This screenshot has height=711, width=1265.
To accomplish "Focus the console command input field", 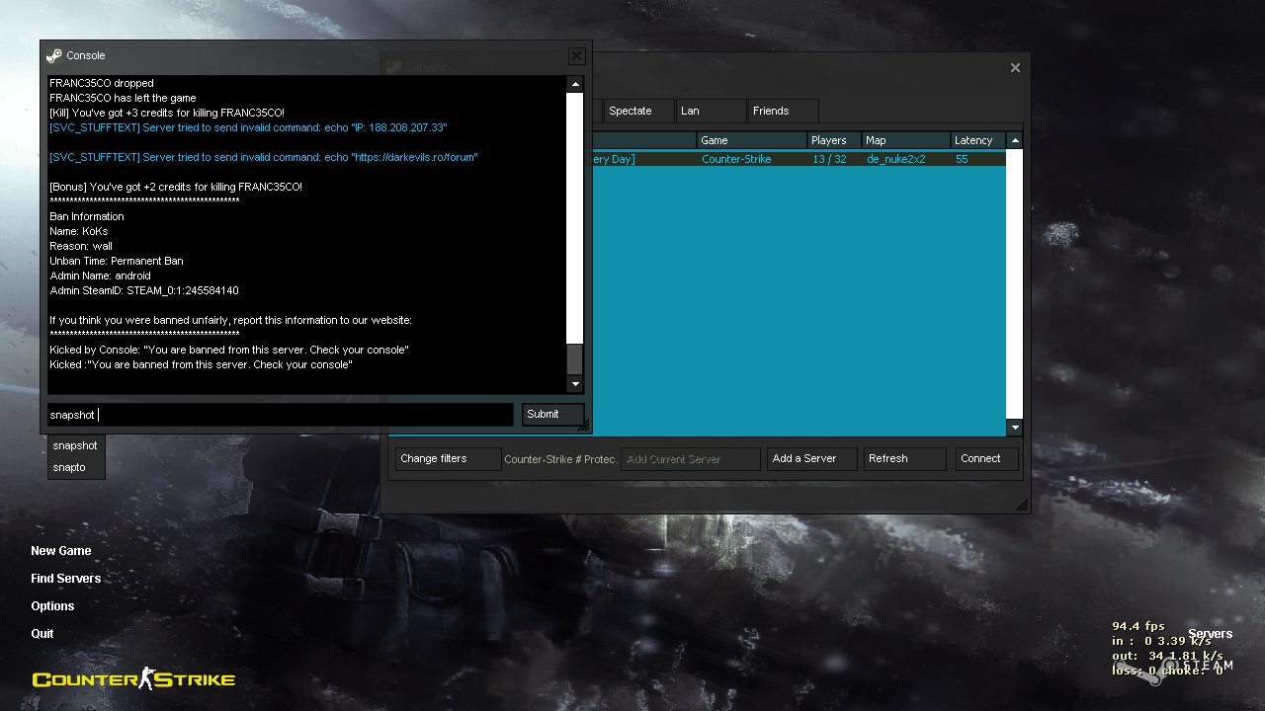I will coord(281,415).
